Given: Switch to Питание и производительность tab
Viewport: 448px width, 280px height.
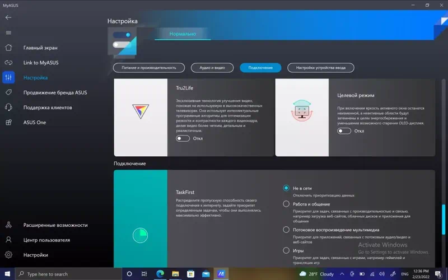Looking at the screenshot, I should pyautogui.click(x=149, y=68).
